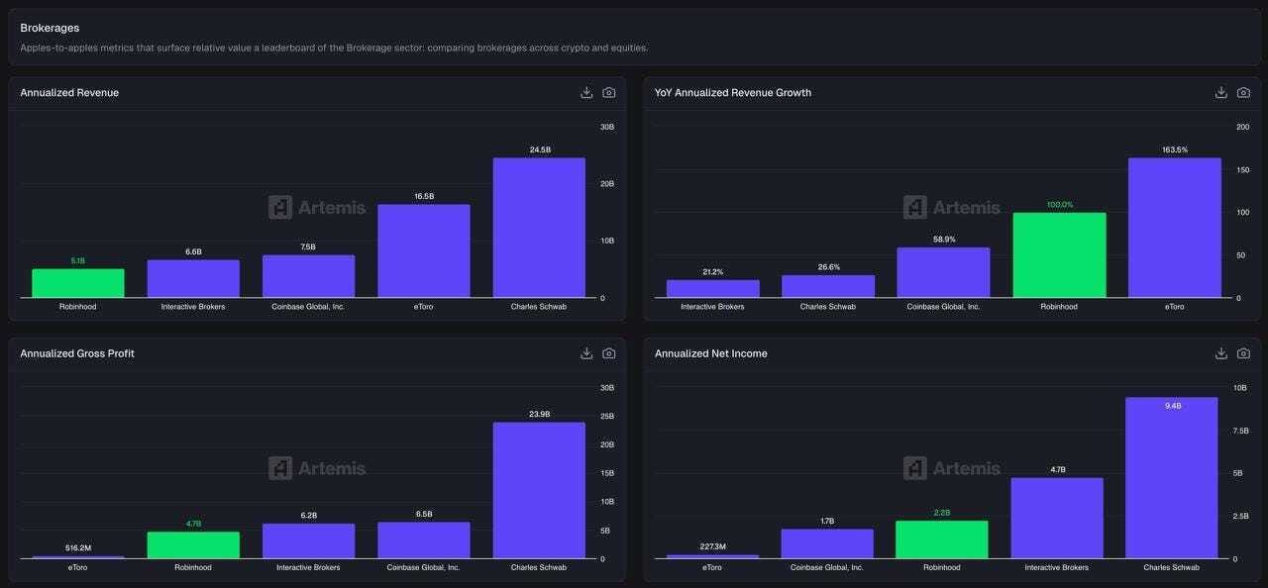
Task: Download the Annualized Net Income chart
Action: coord(1221,353)
